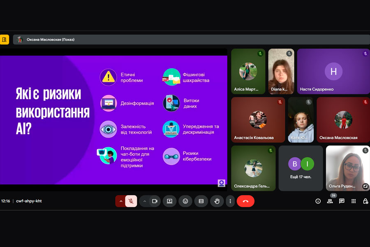Viewport: 370px width, 247px height.
Task: Open the Ещё 17 чел. tile
Action: click(x=301, y=168)
